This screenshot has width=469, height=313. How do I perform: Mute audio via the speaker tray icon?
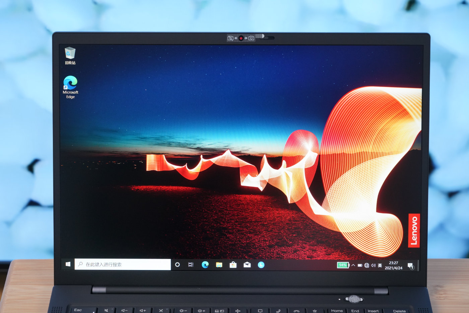pos(373,265)
